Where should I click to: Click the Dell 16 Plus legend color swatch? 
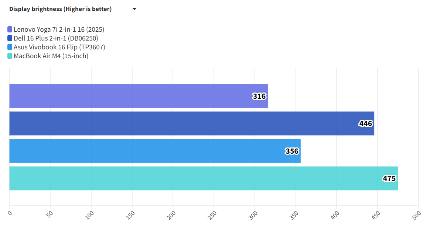[x=10, y=38]
